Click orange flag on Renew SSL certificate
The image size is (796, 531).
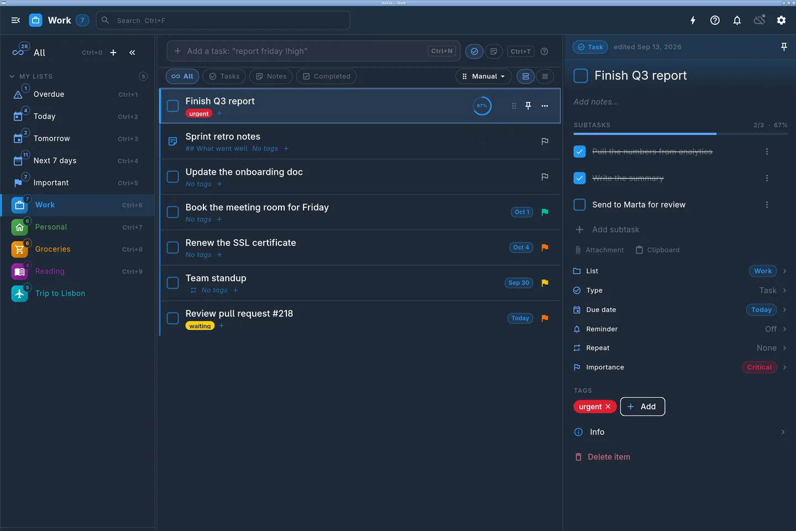click(544, 247)
